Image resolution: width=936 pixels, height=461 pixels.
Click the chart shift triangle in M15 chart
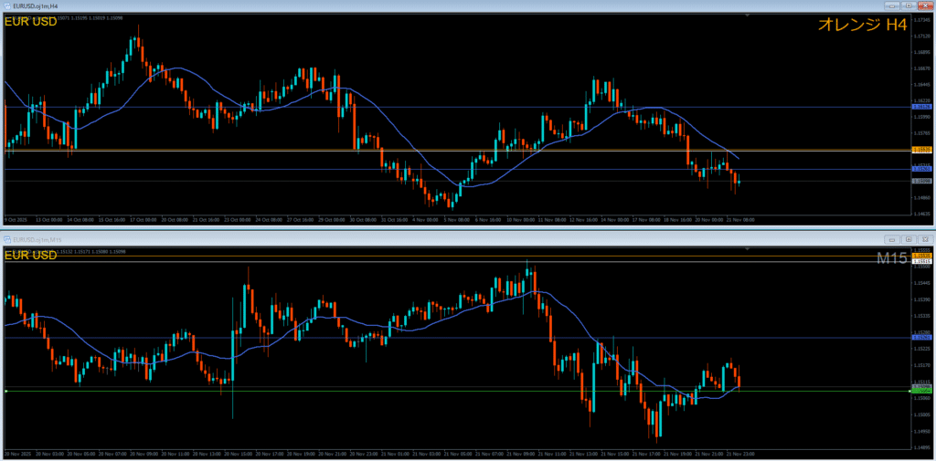(x=748, y=247)
